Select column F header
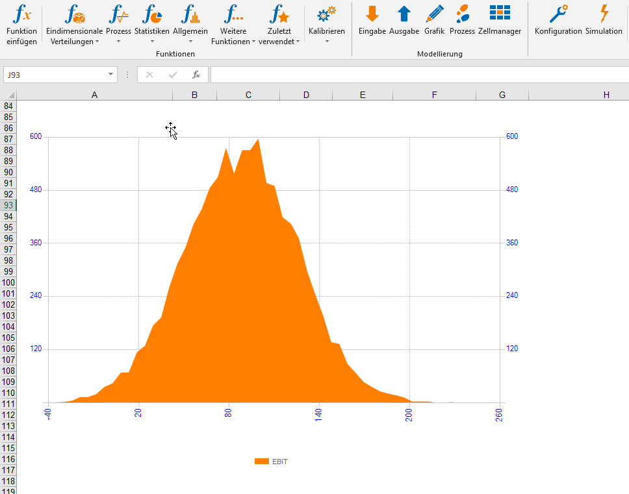Image resolution: width=629 pixels, height=494 pixels. 435,95
